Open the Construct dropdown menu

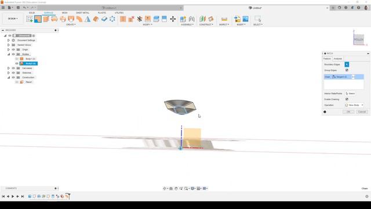click(x=206, y=24)
